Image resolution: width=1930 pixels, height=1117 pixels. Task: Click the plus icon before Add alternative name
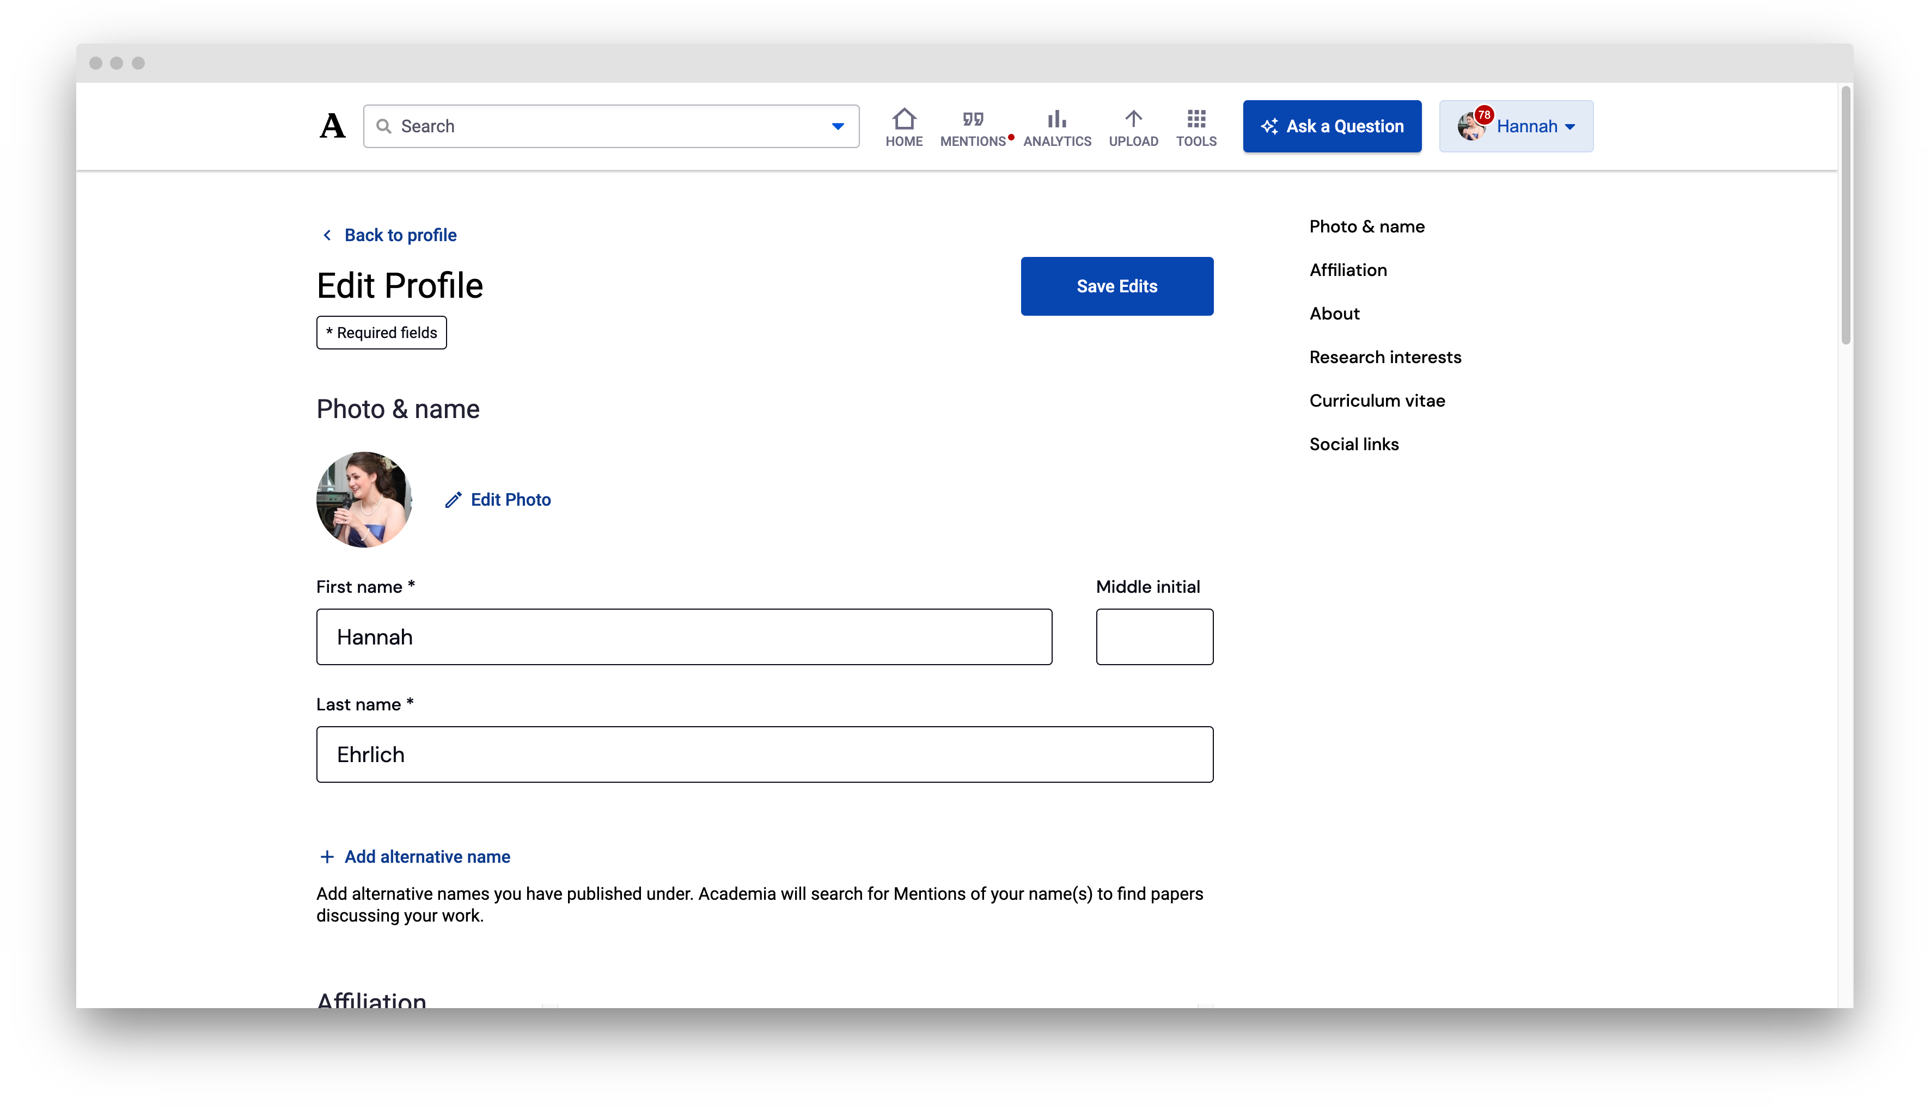tap(327, 857)
